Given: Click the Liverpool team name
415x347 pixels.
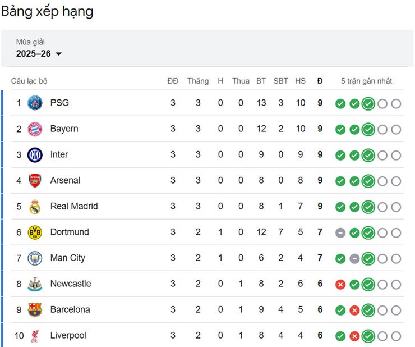Looking at the screenshot, I should [68, 335].
